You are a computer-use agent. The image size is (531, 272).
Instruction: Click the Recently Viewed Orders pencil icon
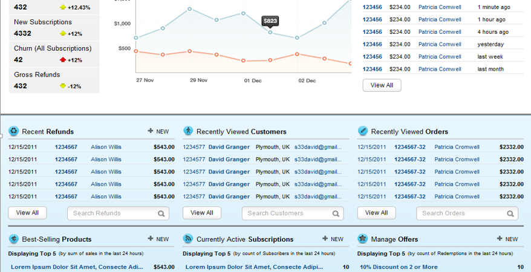coord(363,131)
